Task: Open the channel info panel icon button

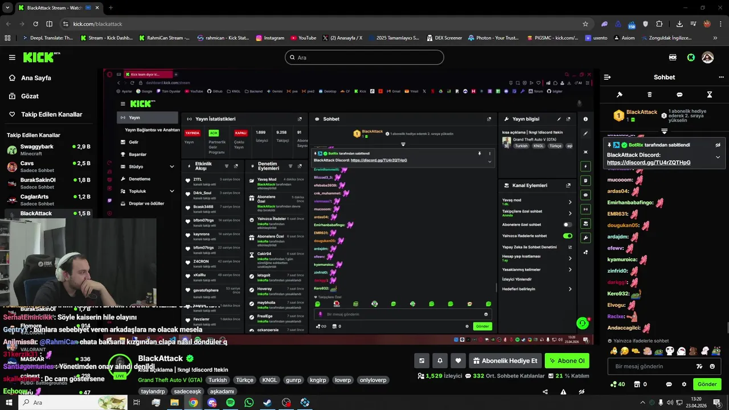Action: [x=421, y=360]
